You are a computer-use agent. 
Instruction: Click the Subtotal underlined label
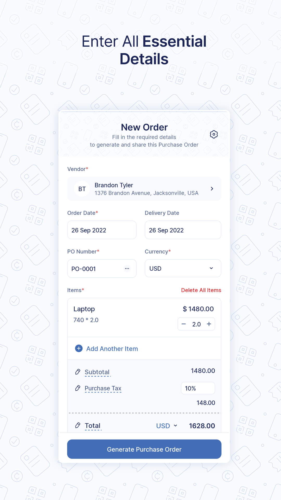tap(97, 372)
